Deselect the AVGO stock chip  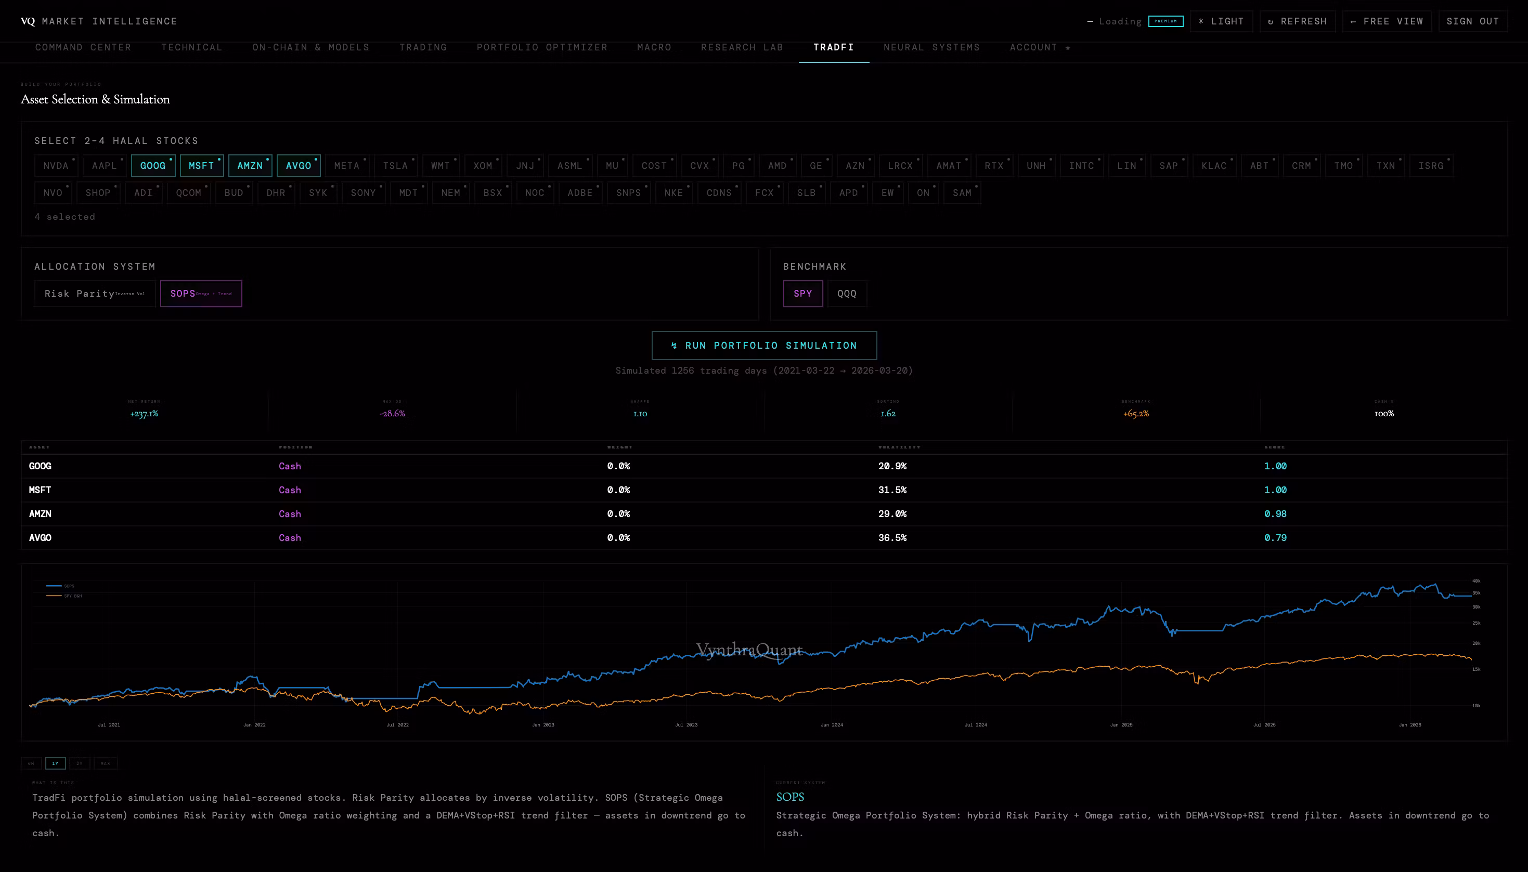pyautogui.click(x=299, y=166)
